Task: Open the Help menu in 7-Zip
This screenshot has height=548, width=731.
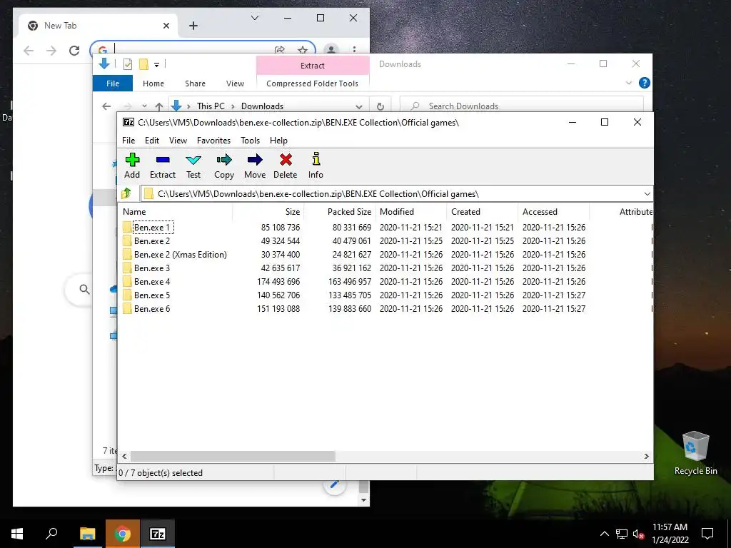Action: click(278, 141)
